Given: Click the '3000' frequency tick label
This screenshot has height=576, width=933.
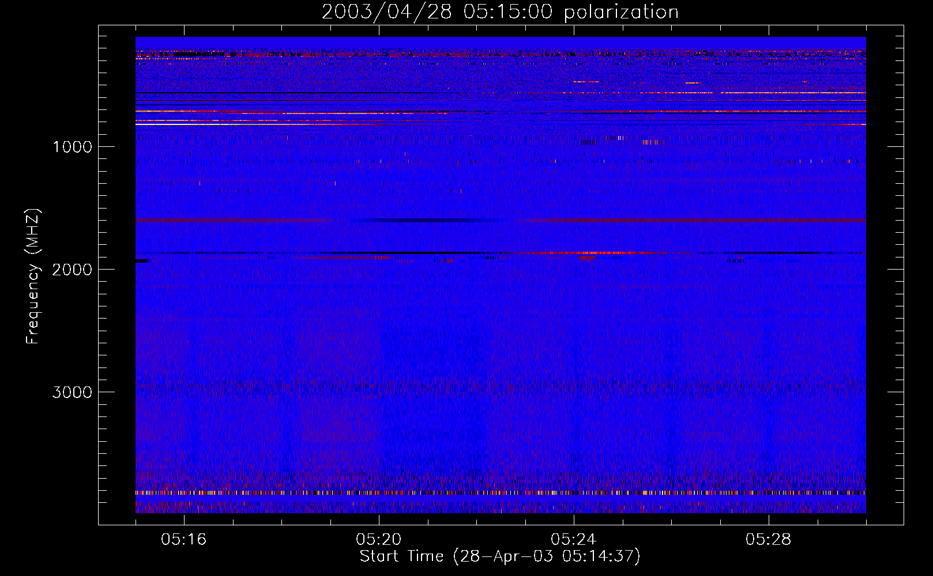Looking at the screenshot, I should tap(72, 392).
